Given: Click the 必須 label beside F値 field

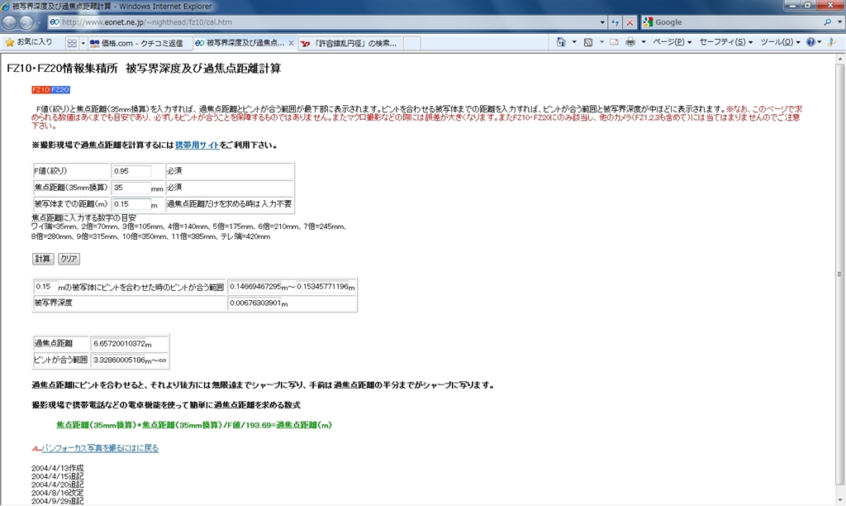Looking at the screenshot, I should 174,170.
